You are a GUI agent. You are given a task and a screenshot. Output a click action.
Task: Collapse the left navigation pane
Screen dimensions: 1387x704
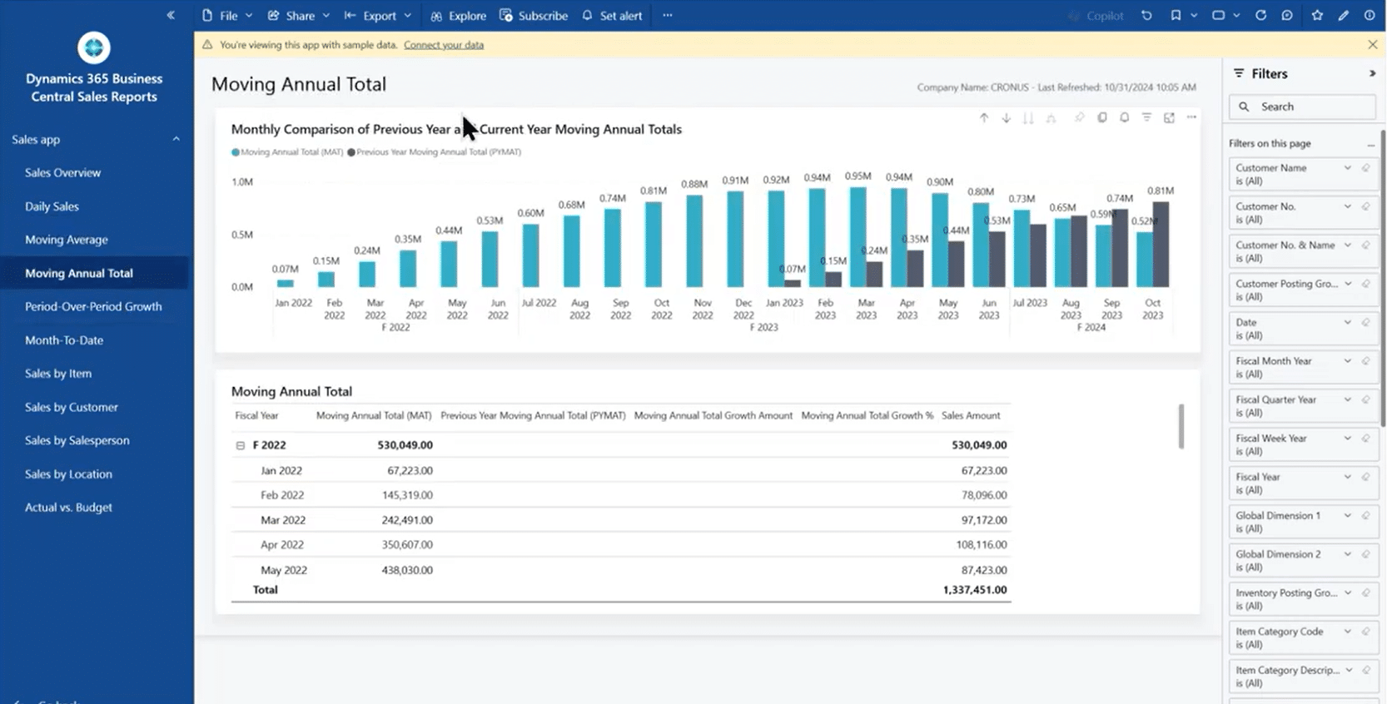pyautogui.click(x=171, y=15)
